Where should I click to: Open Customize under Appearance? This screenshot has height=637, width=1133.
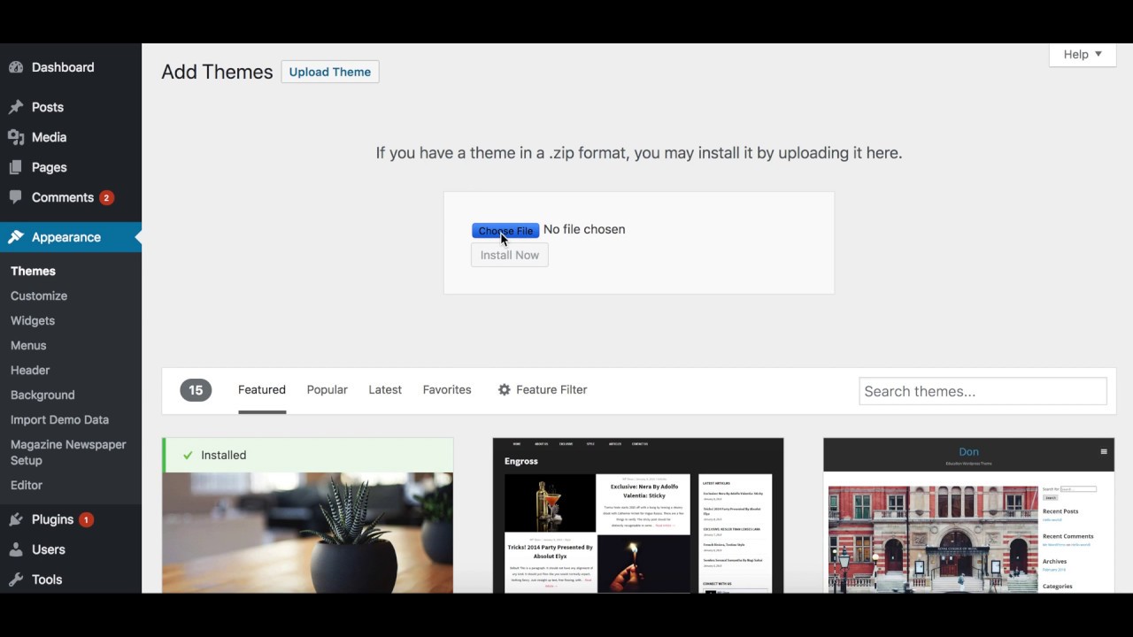pyautogui.click(x=39, y=295)
